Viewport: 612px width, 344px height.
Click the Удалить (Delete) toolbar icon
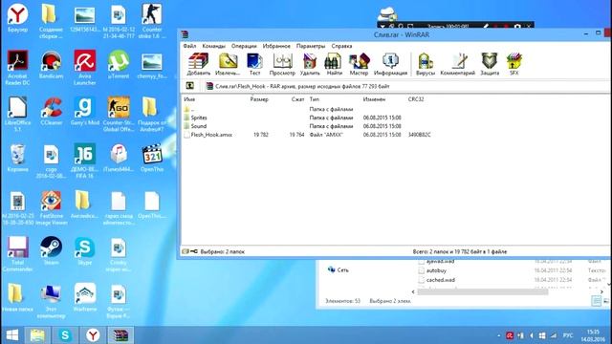pos(310,64)
